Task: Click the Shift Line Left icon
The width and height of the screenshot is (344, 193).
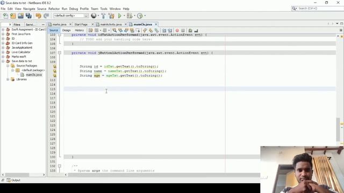Action: point(164,31)
